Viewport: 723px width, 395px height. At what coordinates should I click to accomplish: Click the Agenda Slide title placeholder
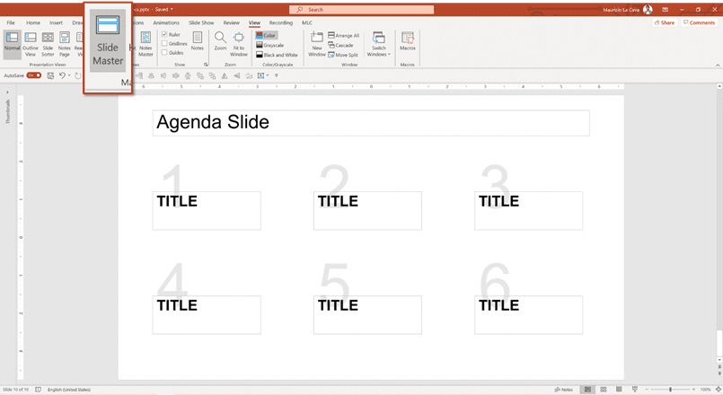point(371,123)
